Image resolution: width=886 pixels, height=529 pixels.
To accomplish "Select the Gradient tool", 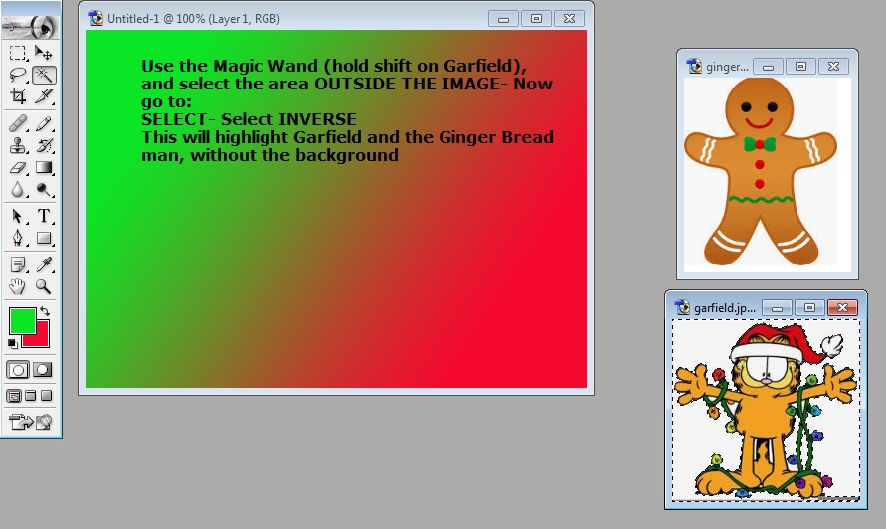I will pyautogui.click(x=44, y=167).
